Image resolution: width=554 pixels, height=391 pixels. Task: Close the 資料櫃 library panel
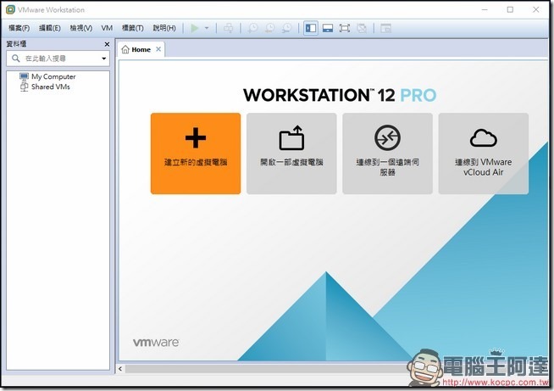(x=107, y=44)
